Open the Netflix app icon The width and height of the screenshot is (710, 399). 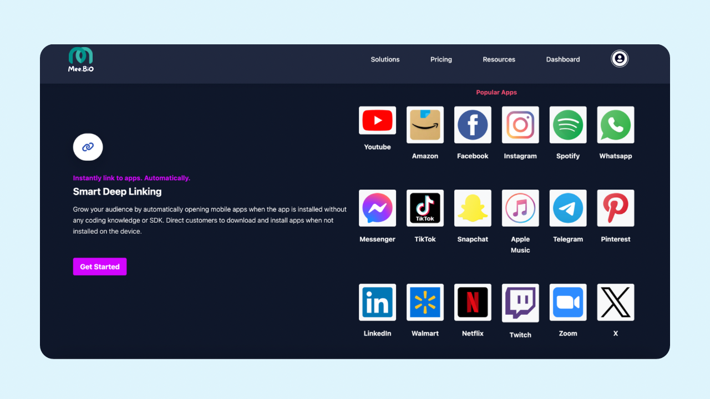(x=473, y=302)
